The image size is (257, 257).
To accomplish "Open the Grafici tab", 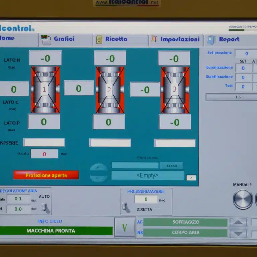I will pyautogui.click(x=64, y=39).
